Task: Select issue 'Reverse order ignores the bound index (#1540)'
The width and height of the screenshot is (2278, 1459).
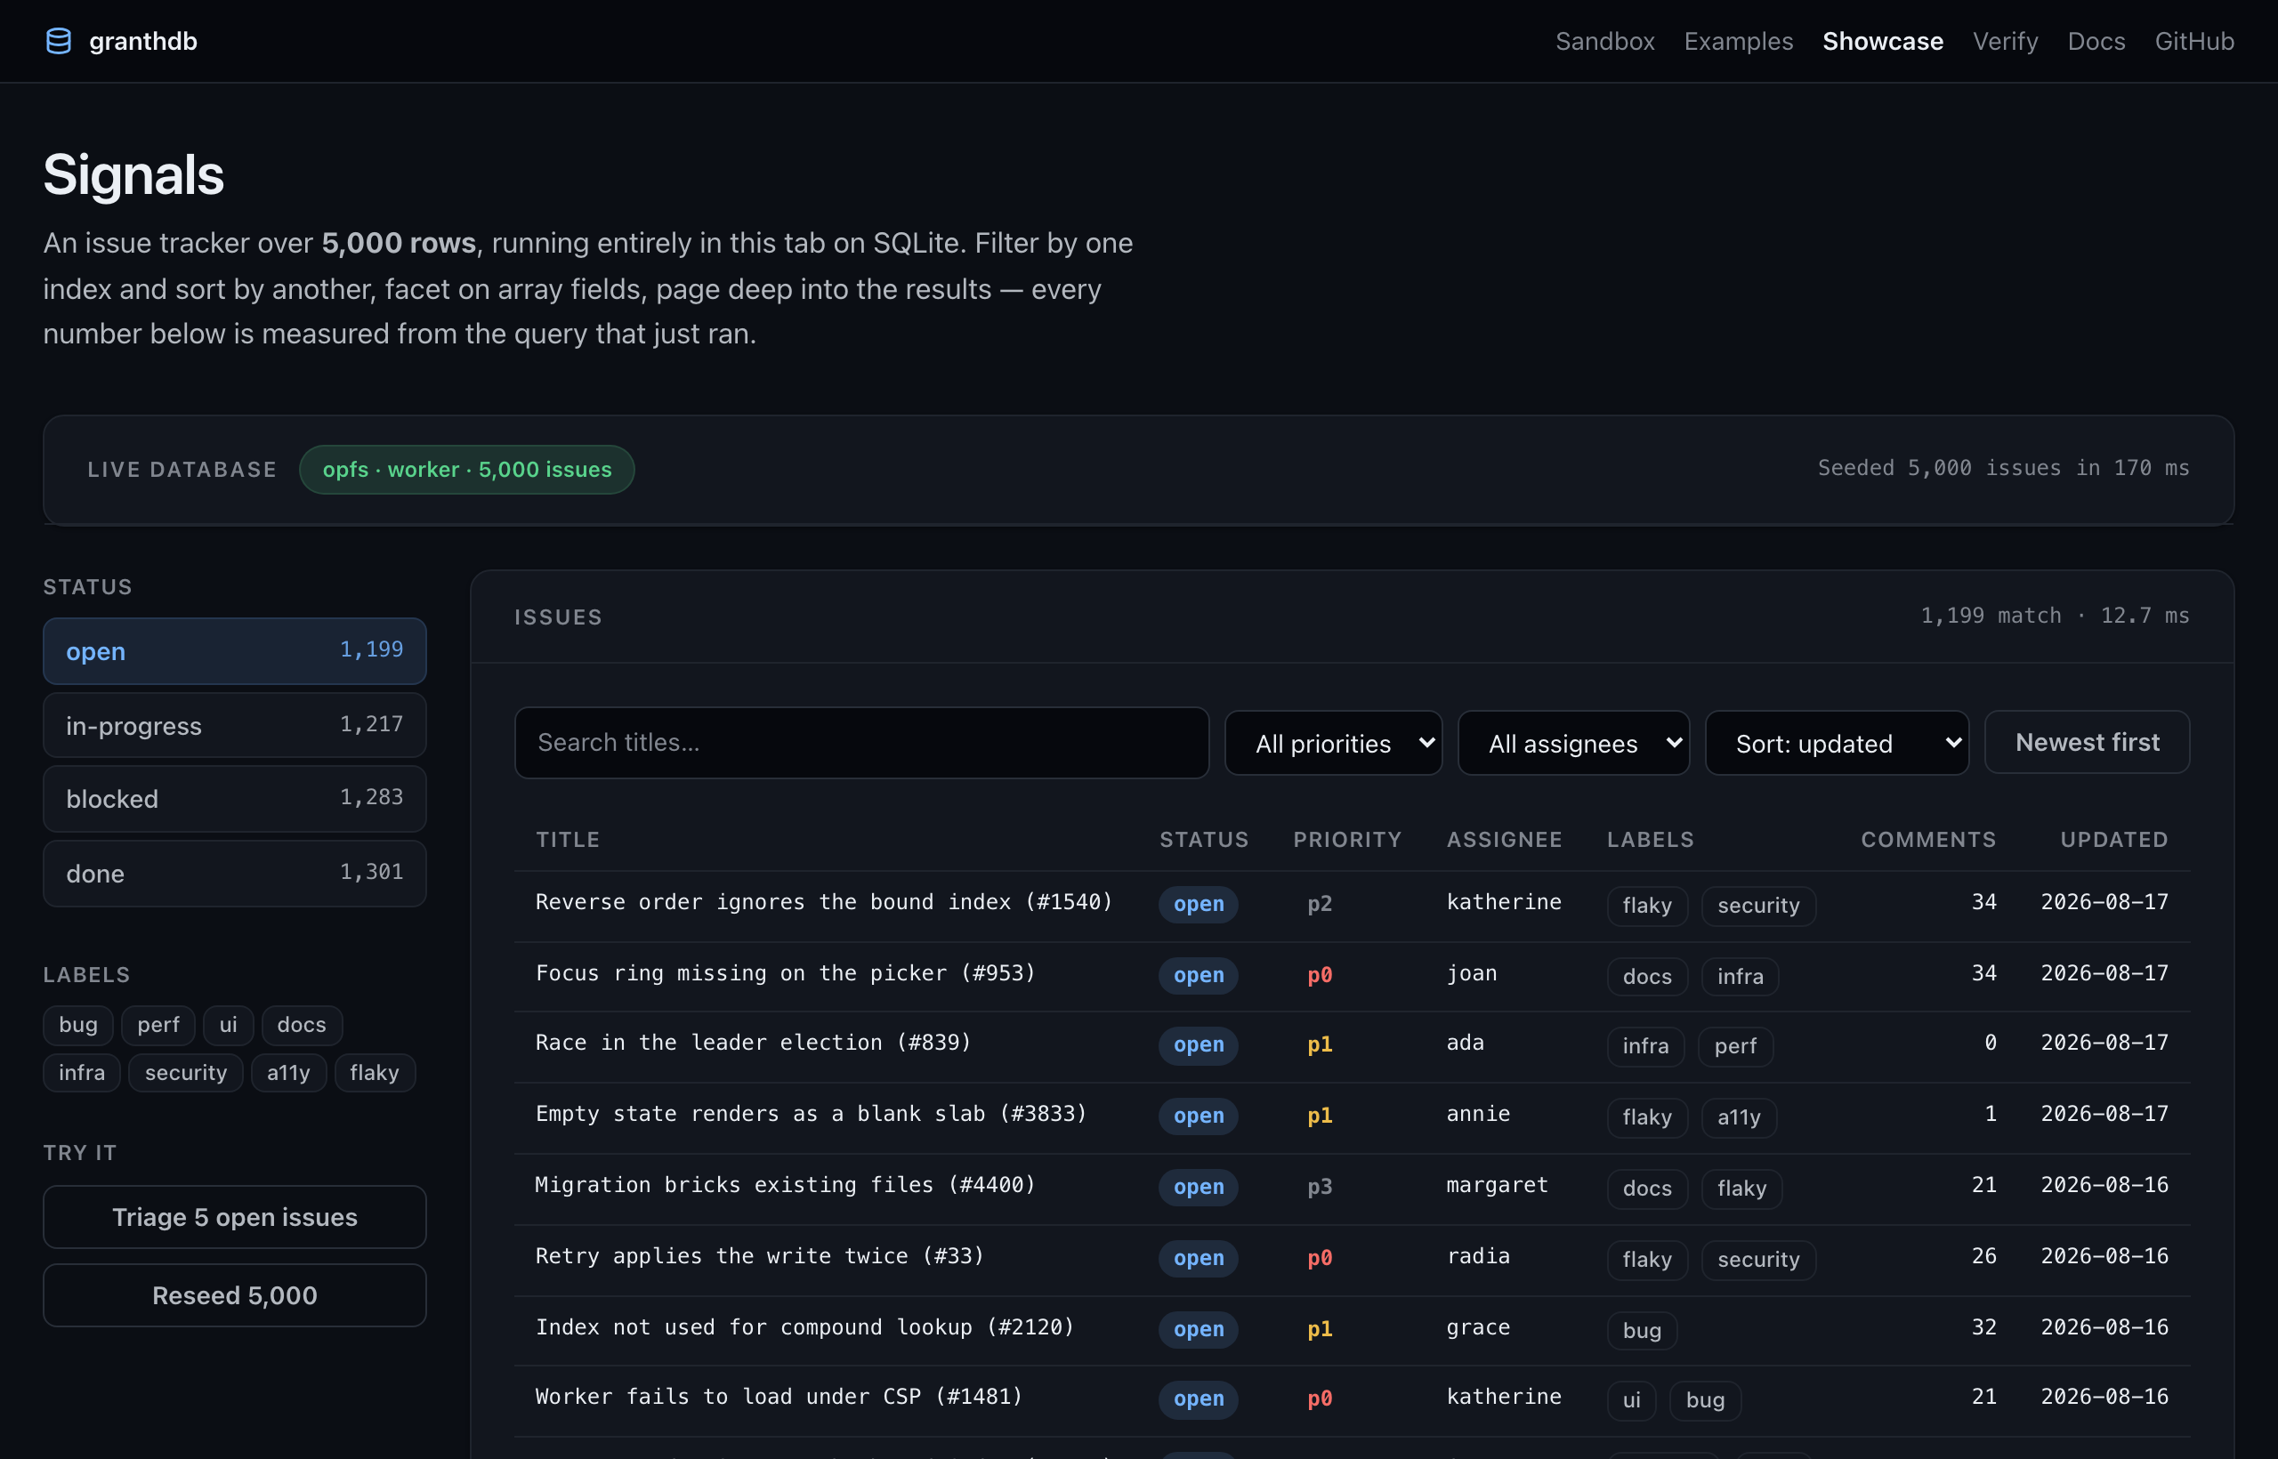Action: click(x=823, y=902)
